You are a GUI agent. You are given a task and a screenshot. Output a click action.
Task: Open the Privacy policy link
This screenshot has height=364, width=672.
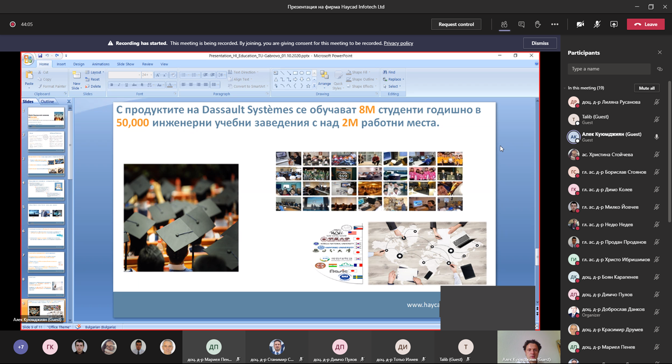(x=398, y=43)
